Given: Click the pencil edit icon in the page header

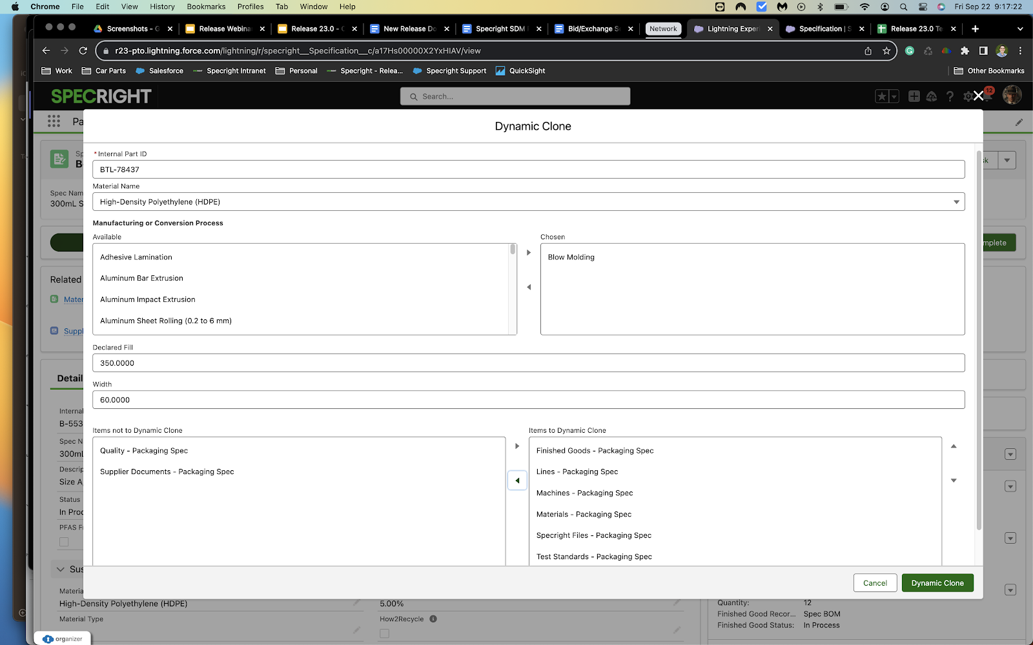Looking at the screenshot, I should pos(1019,122).
